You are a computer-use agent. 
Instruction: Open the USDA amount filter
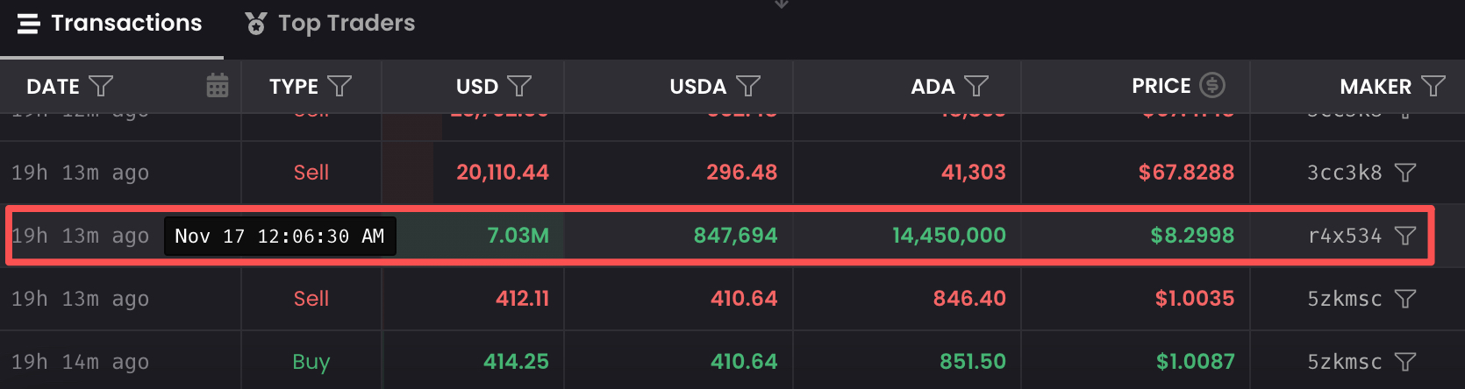pos(748,86)
